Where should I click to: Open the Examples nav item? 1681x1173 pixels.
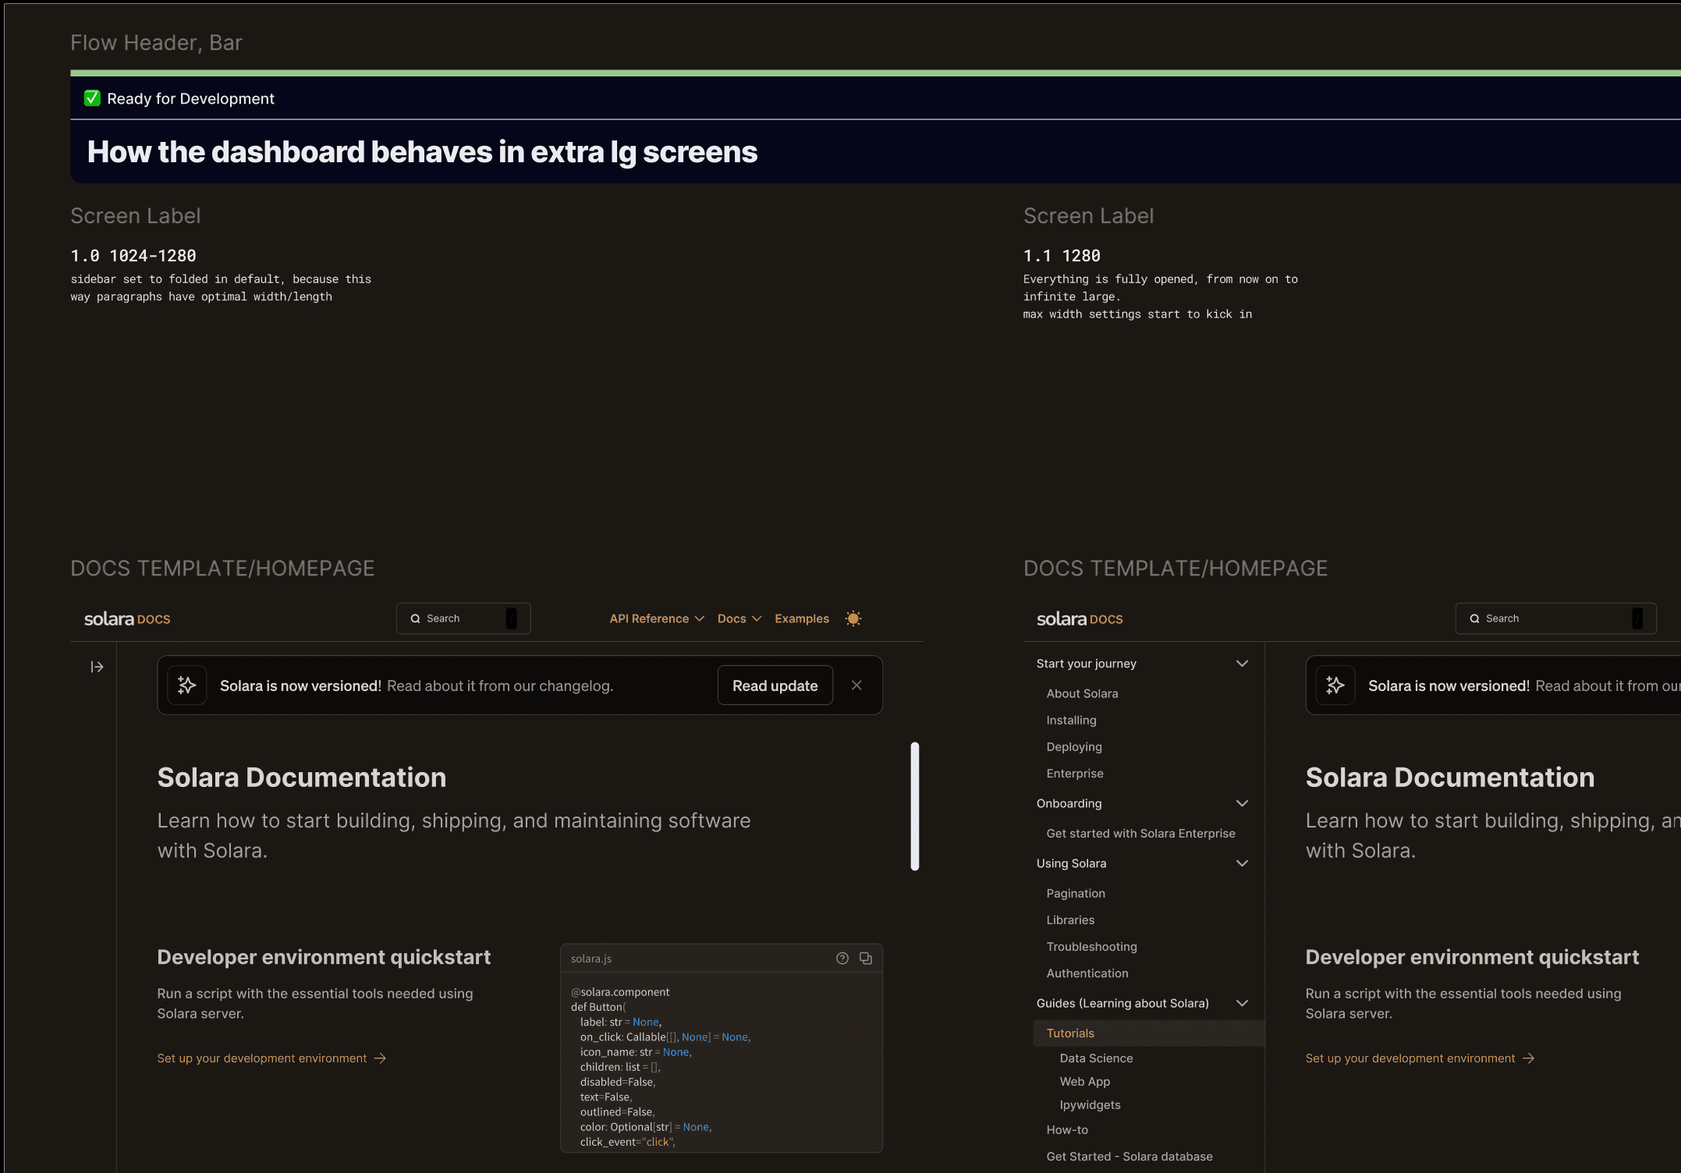[802, 618]
